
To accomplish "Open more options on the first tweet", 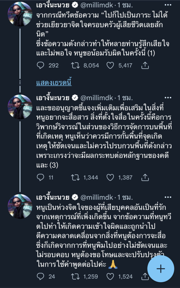I will [x=168, y=5].
